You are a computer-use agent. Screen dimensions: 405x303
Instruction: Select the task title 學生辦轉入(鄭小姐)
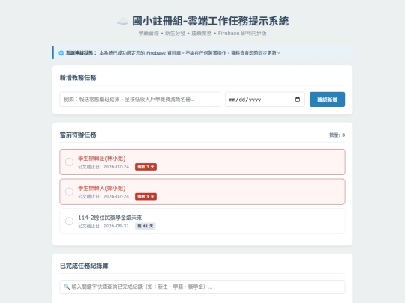click(x=102, y=188)
